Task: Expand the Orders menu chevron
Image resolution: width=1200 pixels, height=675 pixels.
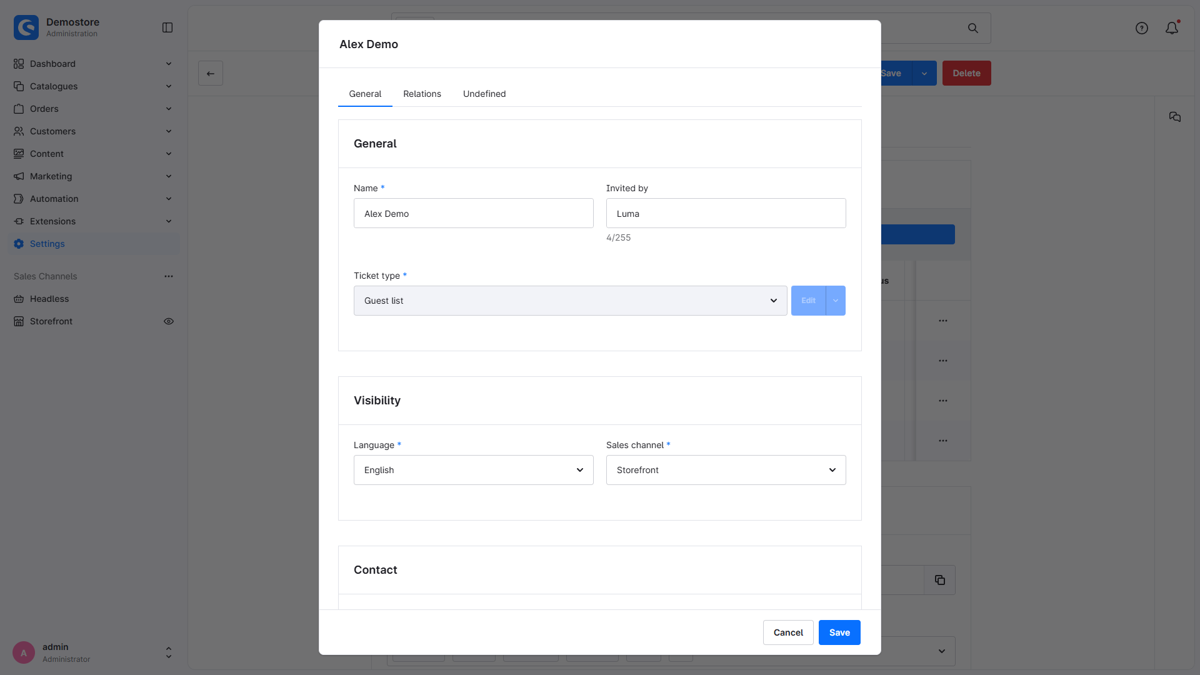Action: pos(169,109)
